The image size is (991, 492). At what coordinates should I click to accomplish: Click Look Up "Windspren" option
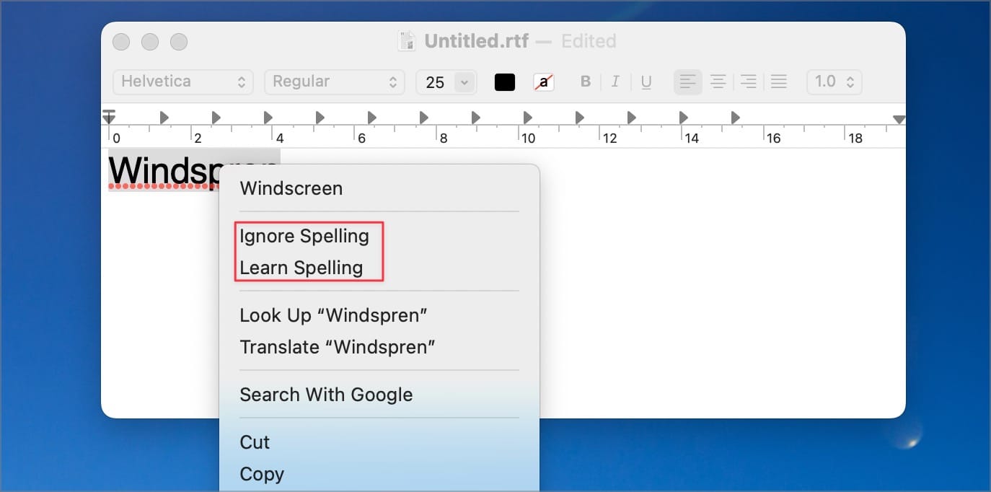[x=334, y=315]
